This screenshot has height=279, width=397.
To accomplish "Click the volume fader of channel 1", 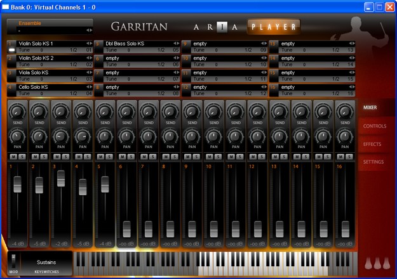I will pyautogui.click(x=17, y=185).
